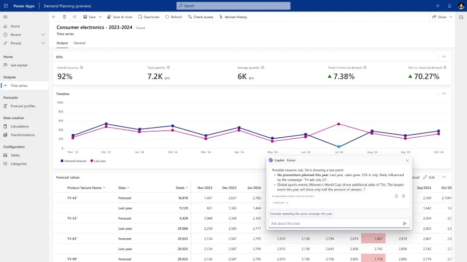The height and width of the screenshot is (262, 467).
Task: Click the plus icon in header
Action: point(438,6)
